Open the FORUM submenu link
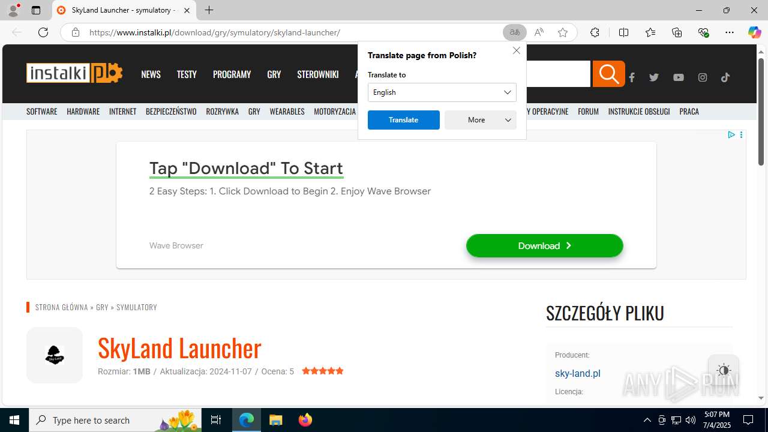The height and width of the screenshot is (432, 768). pos(589,112)
